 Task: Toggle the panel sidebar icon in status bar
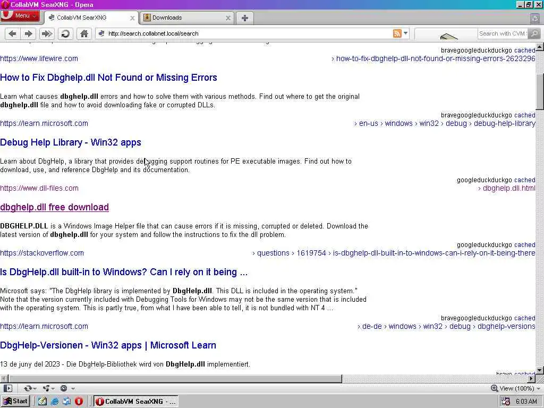7,388
